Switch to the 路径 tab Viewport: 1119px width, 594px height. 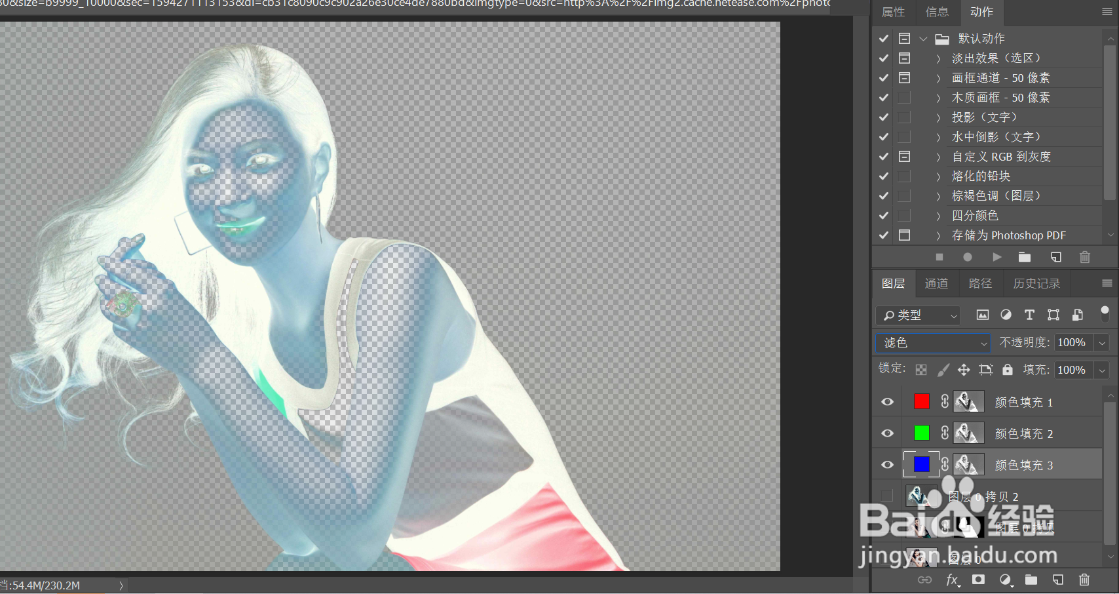(x=980, y=283)
